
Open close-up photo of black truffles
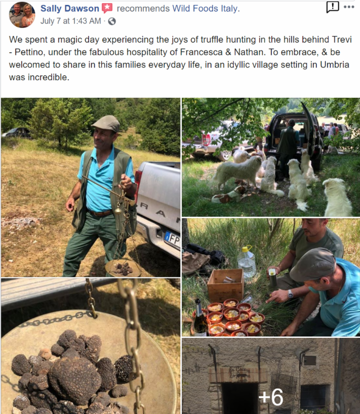pos(91,346)
